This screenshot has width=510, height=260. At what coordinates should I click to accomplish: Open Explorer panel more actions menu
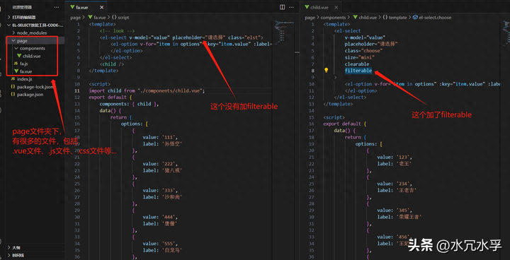(57, 7)
